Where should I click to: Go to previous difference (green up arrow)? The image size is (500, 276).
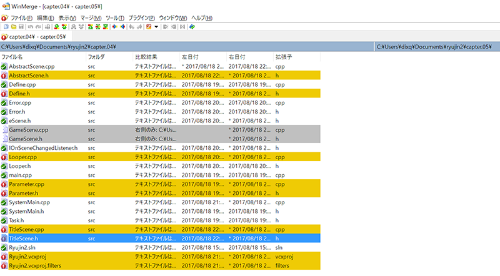[x=64, y=27]
